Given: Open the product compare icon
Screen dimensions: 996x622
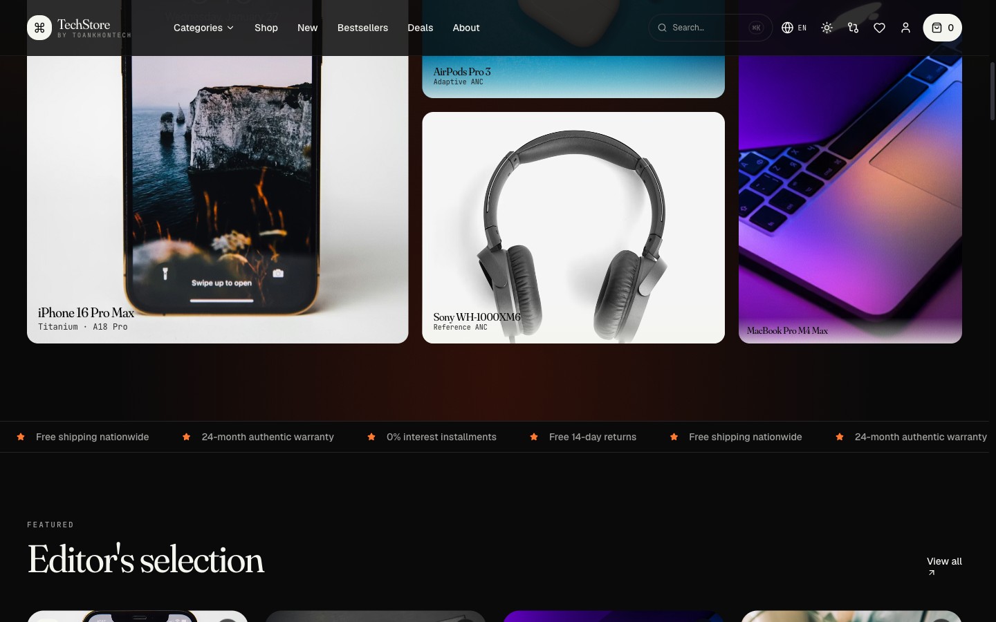Looking at the screenshot, I should point(853,28).
